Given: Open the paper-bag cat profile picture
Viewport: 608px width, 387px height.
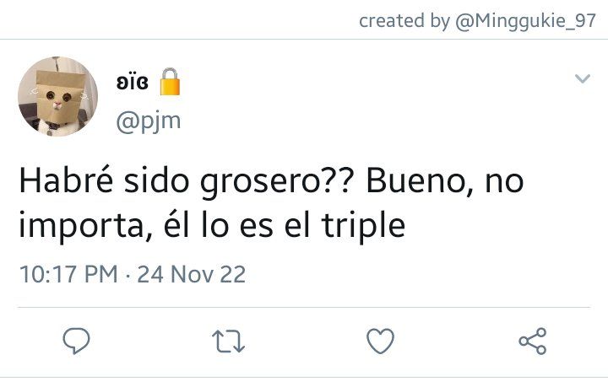Looking at the screenshot, I should point(57,96).
